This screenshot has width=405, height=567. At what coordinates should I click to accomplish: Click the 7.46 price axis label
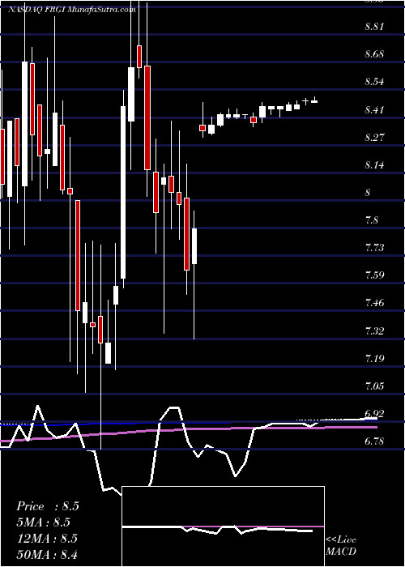click(374, 303)
